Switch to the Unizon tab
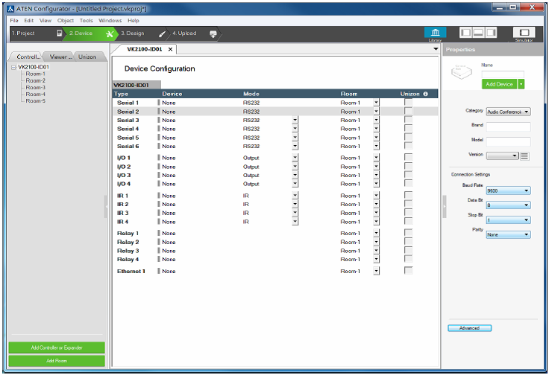Image resolution: width=549 pixels, height=375 pixels. (x=87, y=57)
